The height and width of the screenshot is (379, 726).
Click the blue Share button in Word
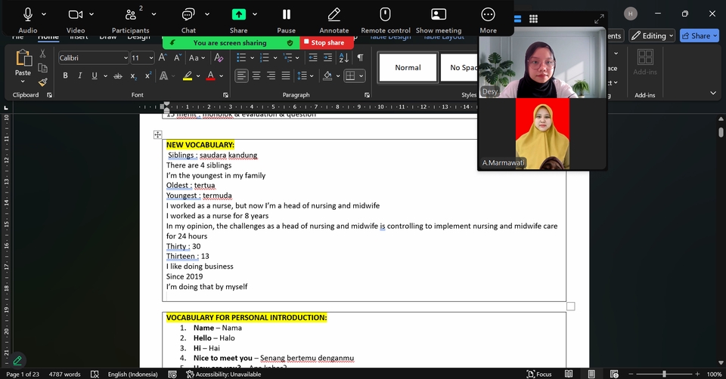tap(699, 35)
